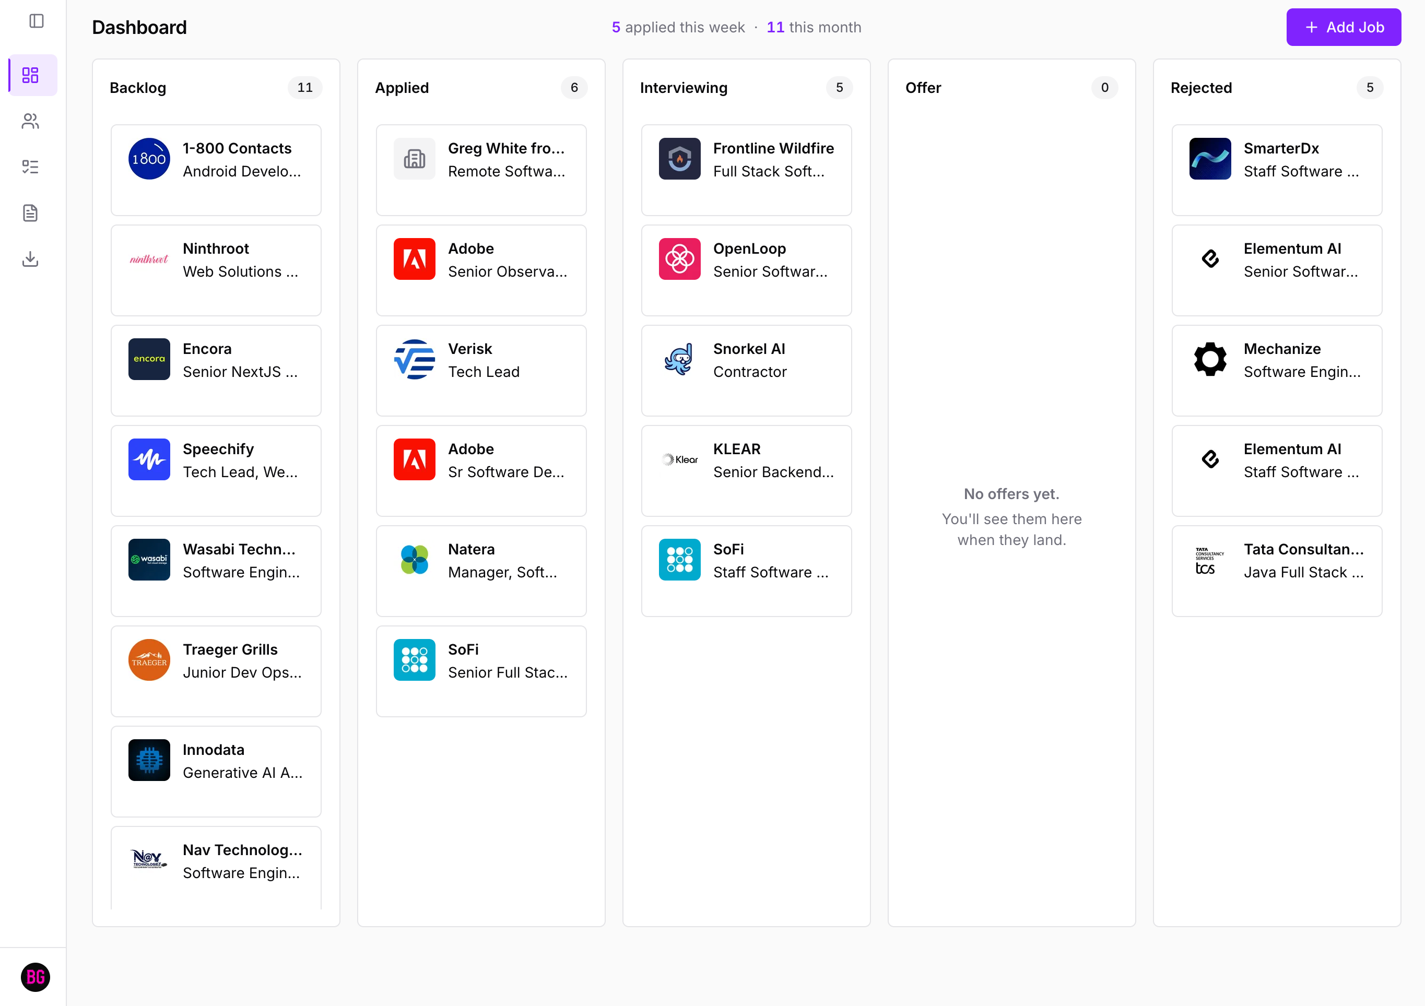Open the Ninthroot Web Solutions card

(216, 270)
